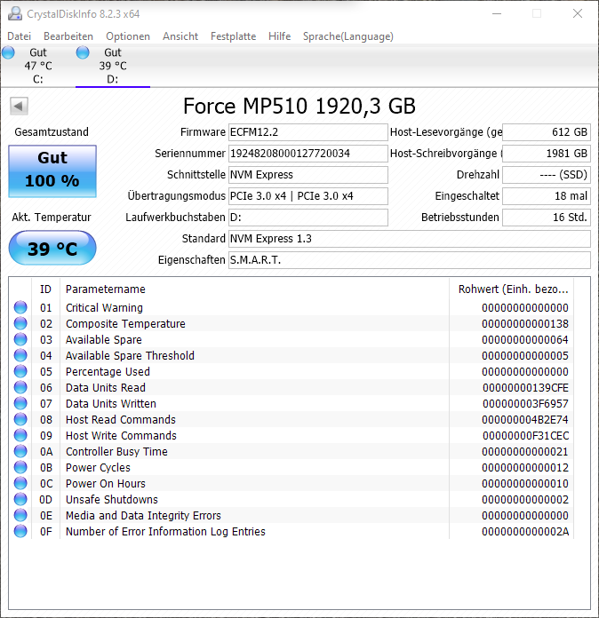Click the Eingeschaltet value 18 mal
The image size is (599, 618).
[547, 196]
